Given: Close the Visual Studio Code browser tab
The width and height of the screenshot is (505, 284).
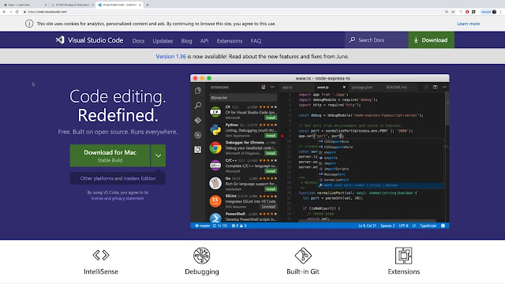Looking at the screenshot, I should click(x=140, y=5).
